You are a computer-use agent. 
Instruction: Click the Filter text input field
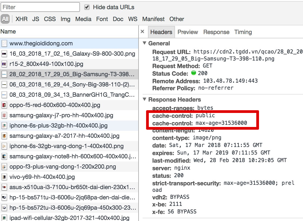tap(40, 7)
